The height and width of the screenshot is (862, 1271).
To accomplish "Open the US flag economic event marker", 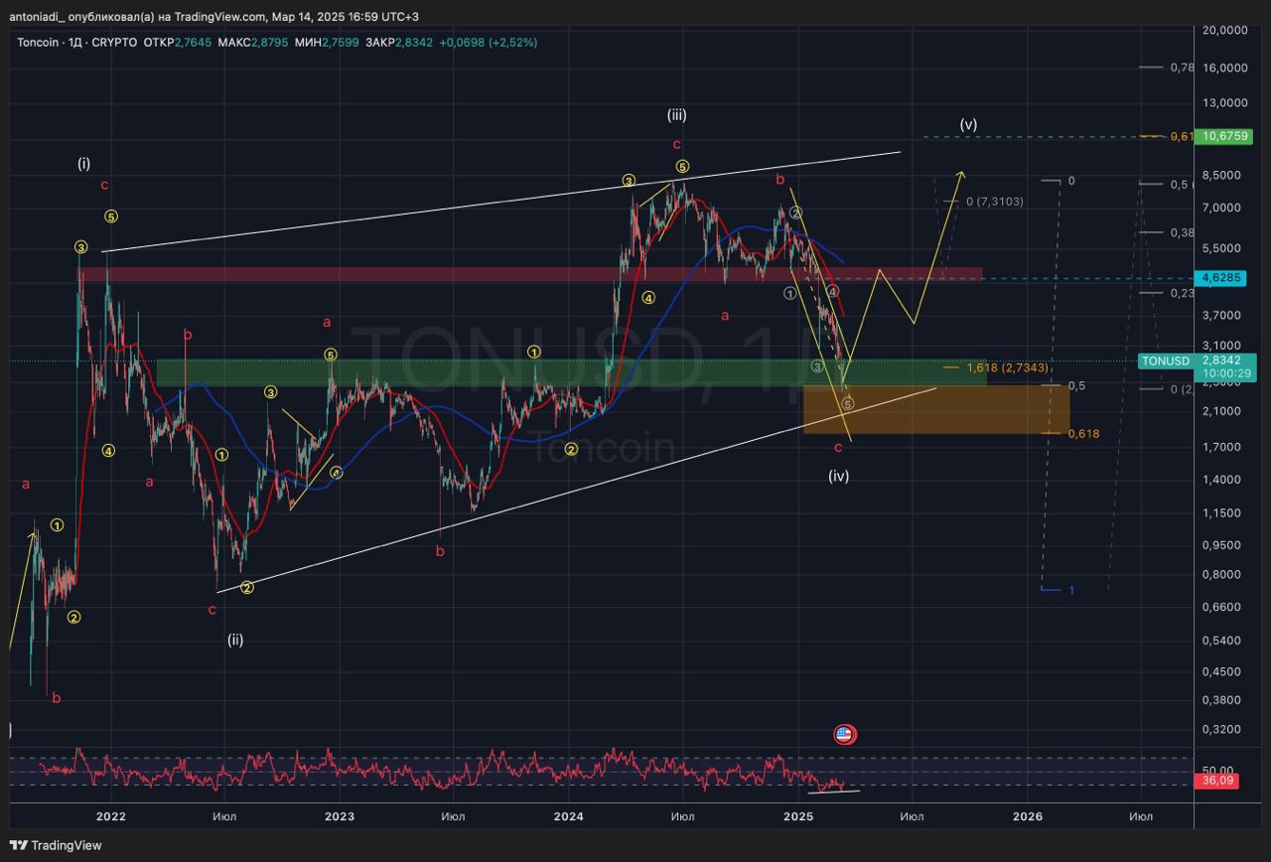I will click(844, 735).
